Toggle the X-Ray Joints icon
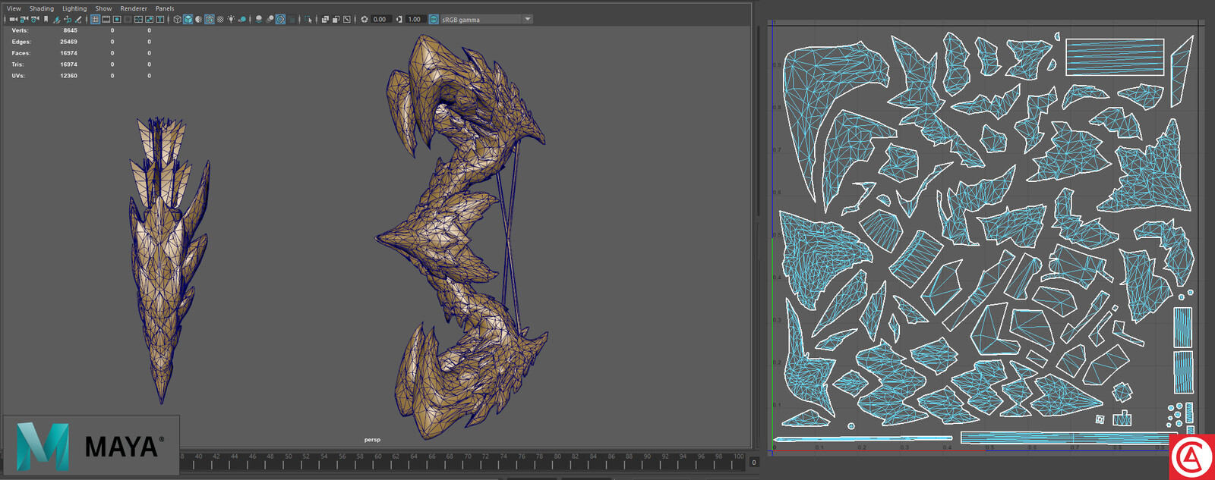1215x480 pixels. click(346, 19)
